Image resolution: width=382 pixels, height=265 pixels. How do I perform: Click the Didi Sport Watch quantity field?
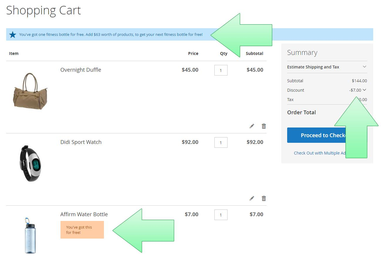pyautogui.click(x=221, y=142)
